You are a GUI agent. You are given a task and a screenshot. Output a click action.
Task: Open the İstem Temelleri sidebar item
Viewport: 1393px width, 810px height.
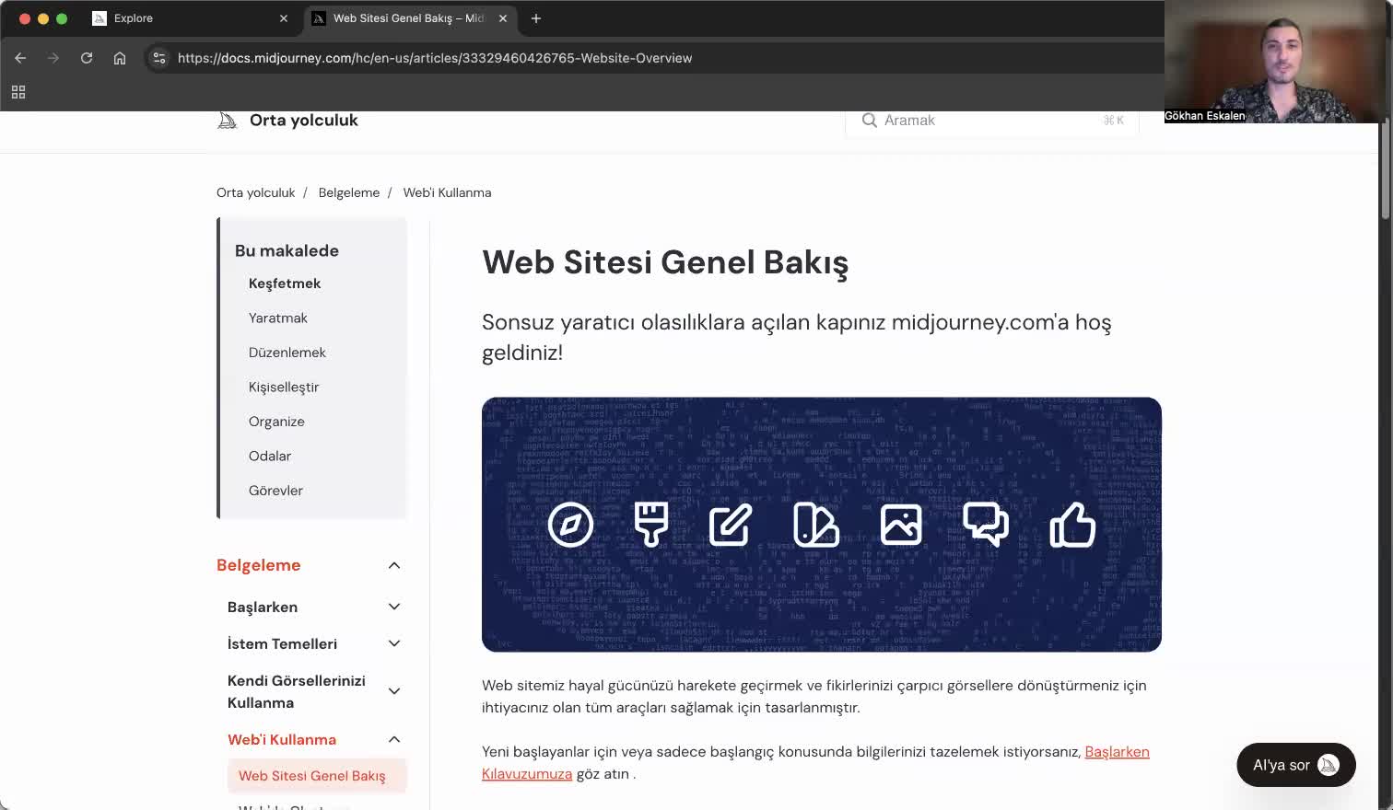(282, 644)
